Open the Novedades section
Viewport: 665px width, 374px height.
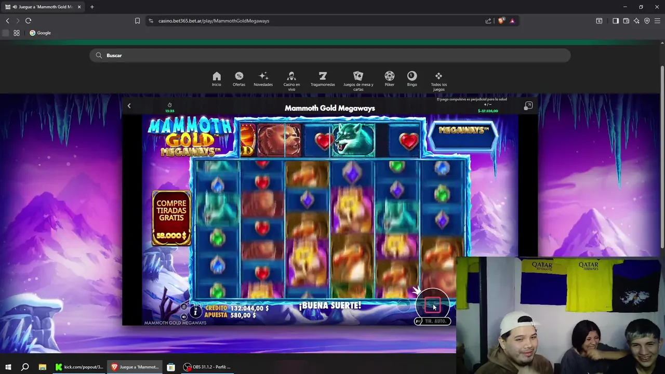263,79
